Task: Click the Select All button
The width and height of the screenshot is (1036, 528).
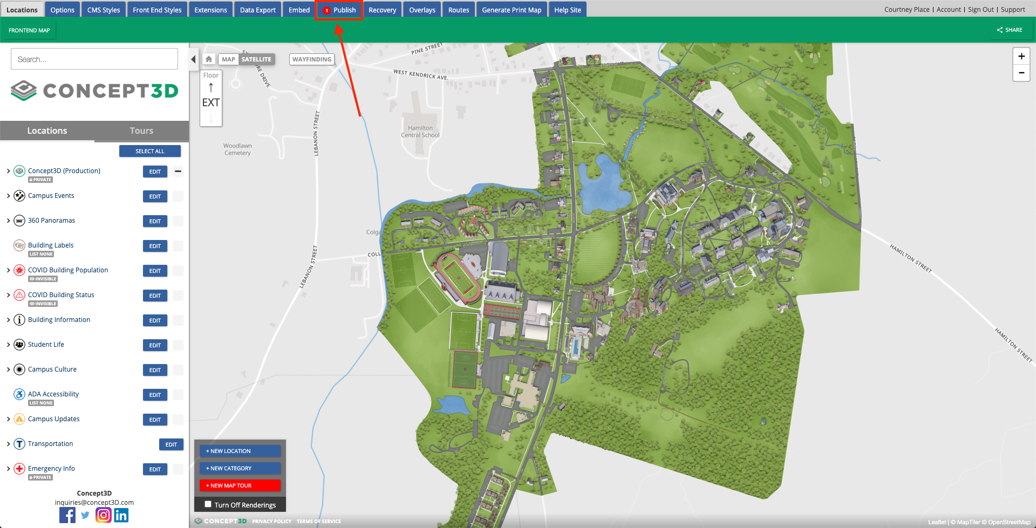Action: point(150,151)
